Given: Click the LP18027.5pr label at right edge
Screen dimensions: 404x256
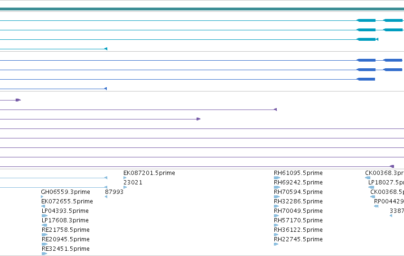Looking at the screenshot, I should (x=386, y=183).
